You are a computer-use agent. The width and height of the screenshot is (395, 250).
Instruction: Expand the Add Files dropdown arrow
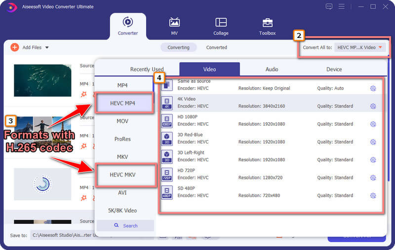click(47, 47)
